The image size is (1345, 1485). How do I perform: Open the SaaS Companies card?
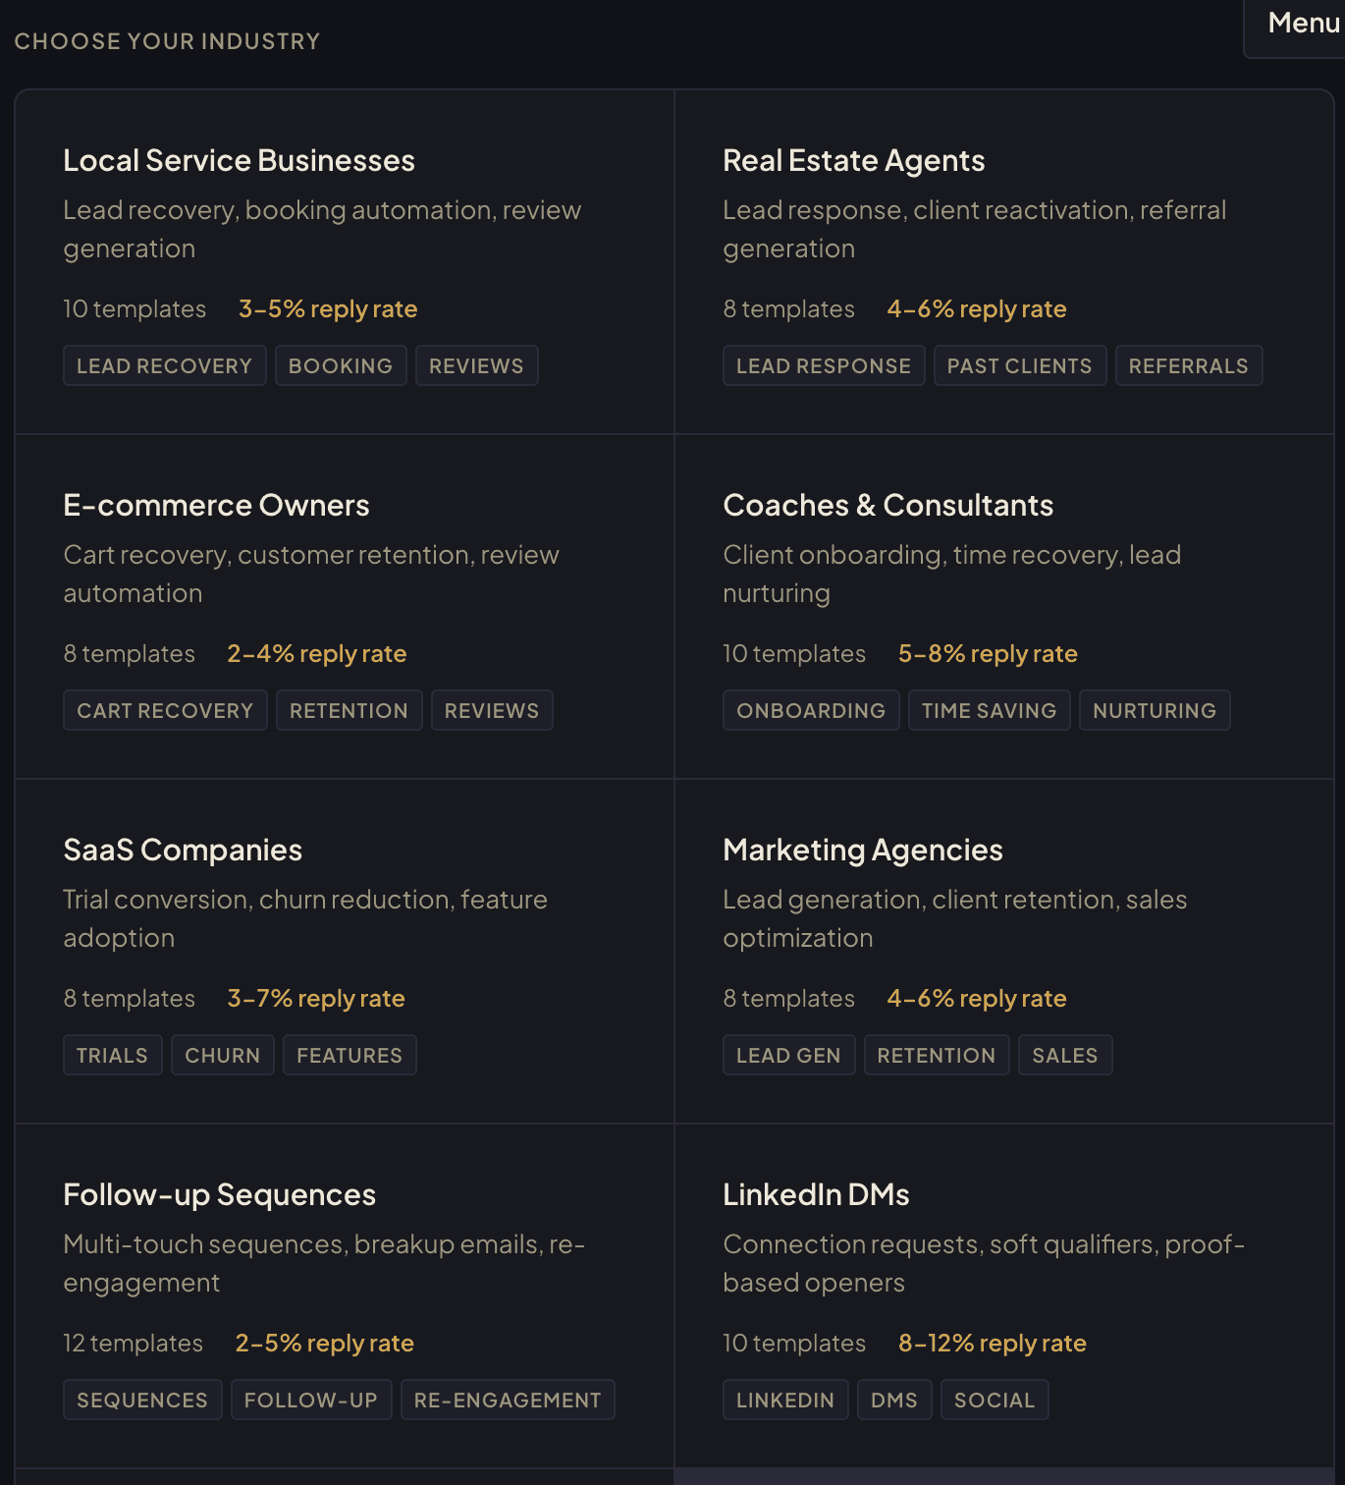click(183, 851)
